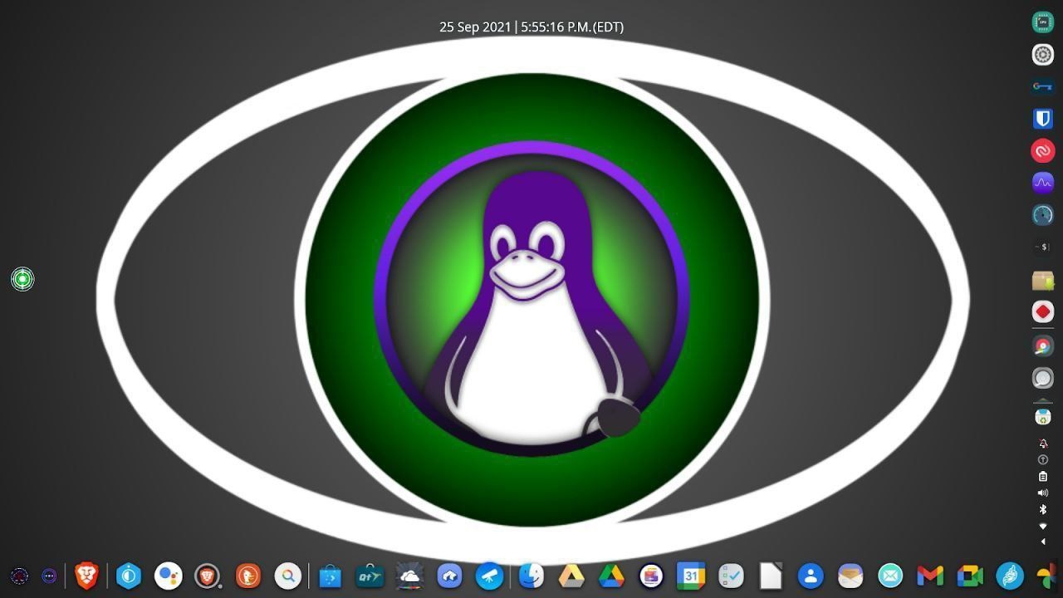Launch the terminal icon in the side panel

point(1043,248)
